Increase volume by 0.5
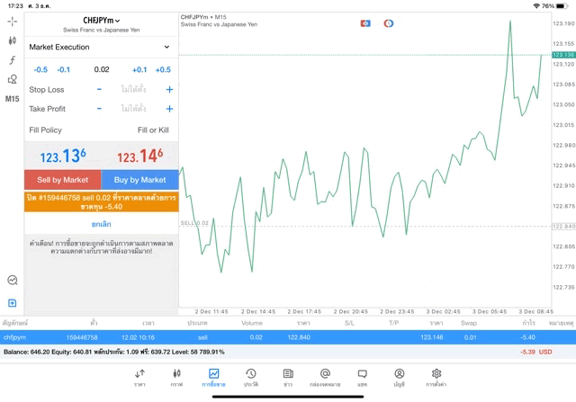This screenshot has height=402, width=576. [163, 70]
